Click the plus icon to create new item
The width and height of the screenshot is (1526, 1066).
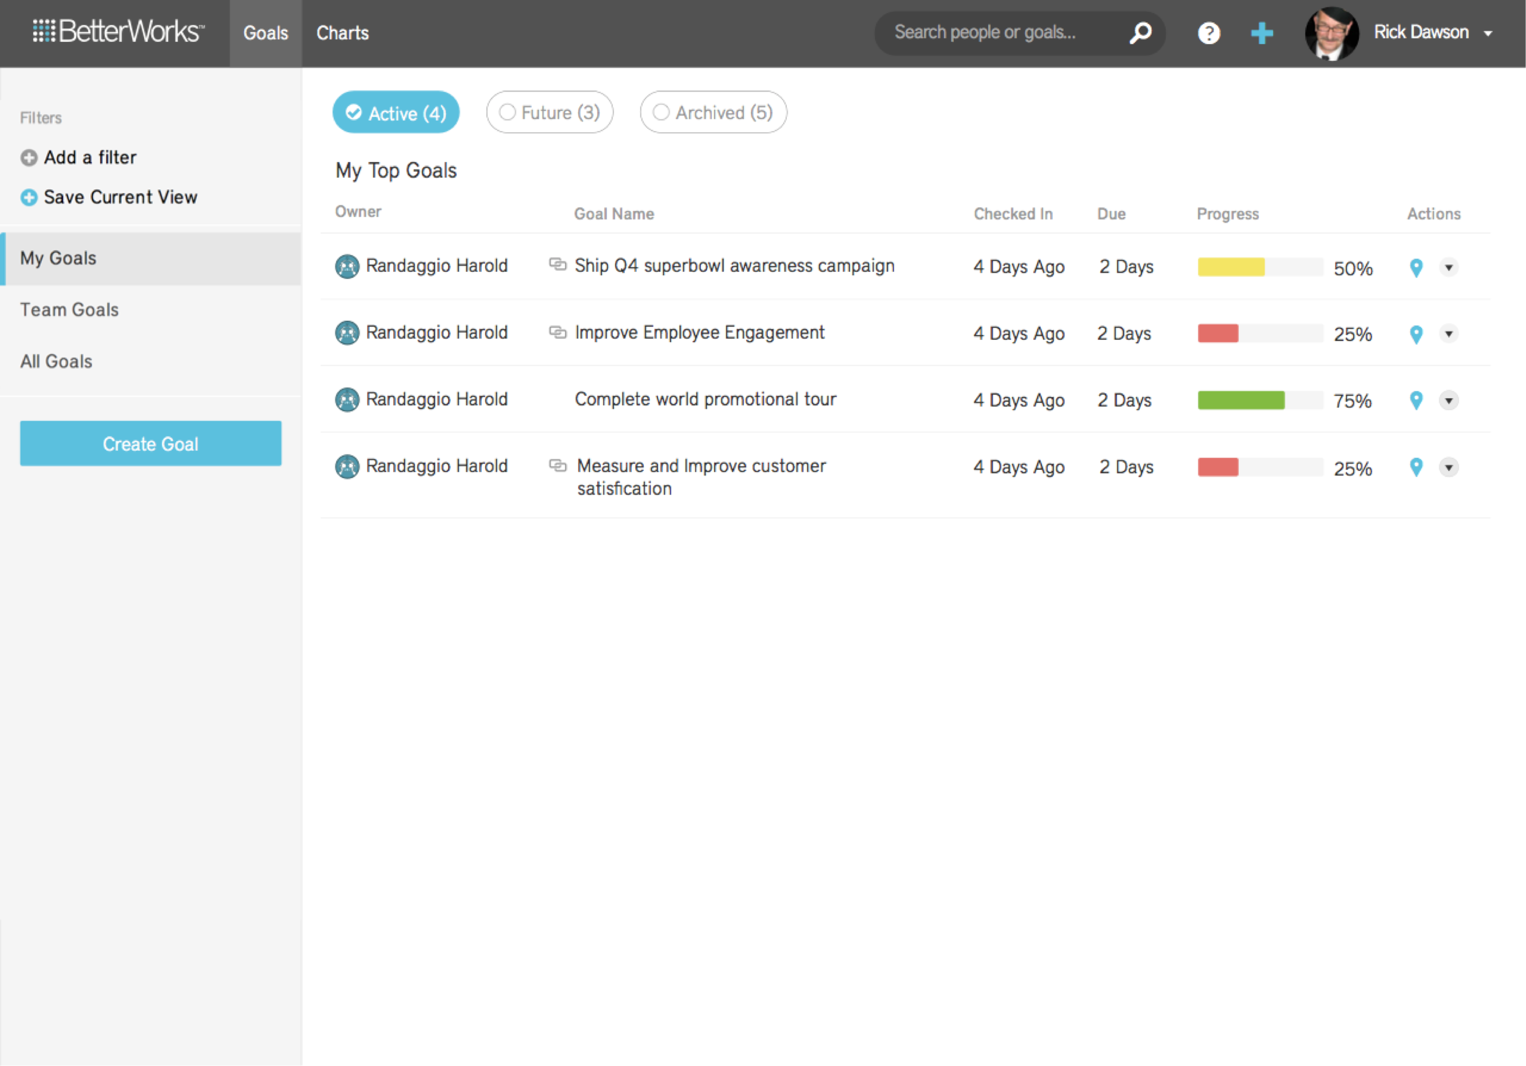coord(1262,33)
